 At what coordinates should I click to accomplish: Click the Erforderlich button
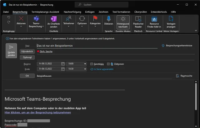(x=27, y=51)
